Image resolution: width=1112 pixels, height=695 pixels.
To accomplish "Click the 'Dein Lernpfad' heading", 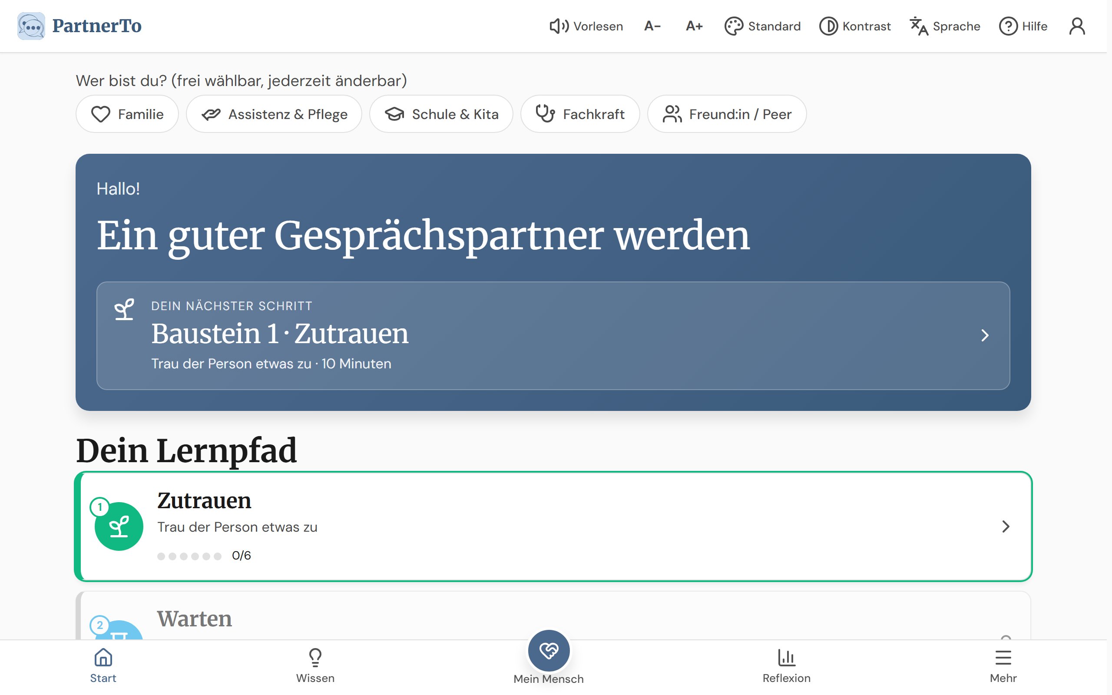I will (x=186, y=450).
